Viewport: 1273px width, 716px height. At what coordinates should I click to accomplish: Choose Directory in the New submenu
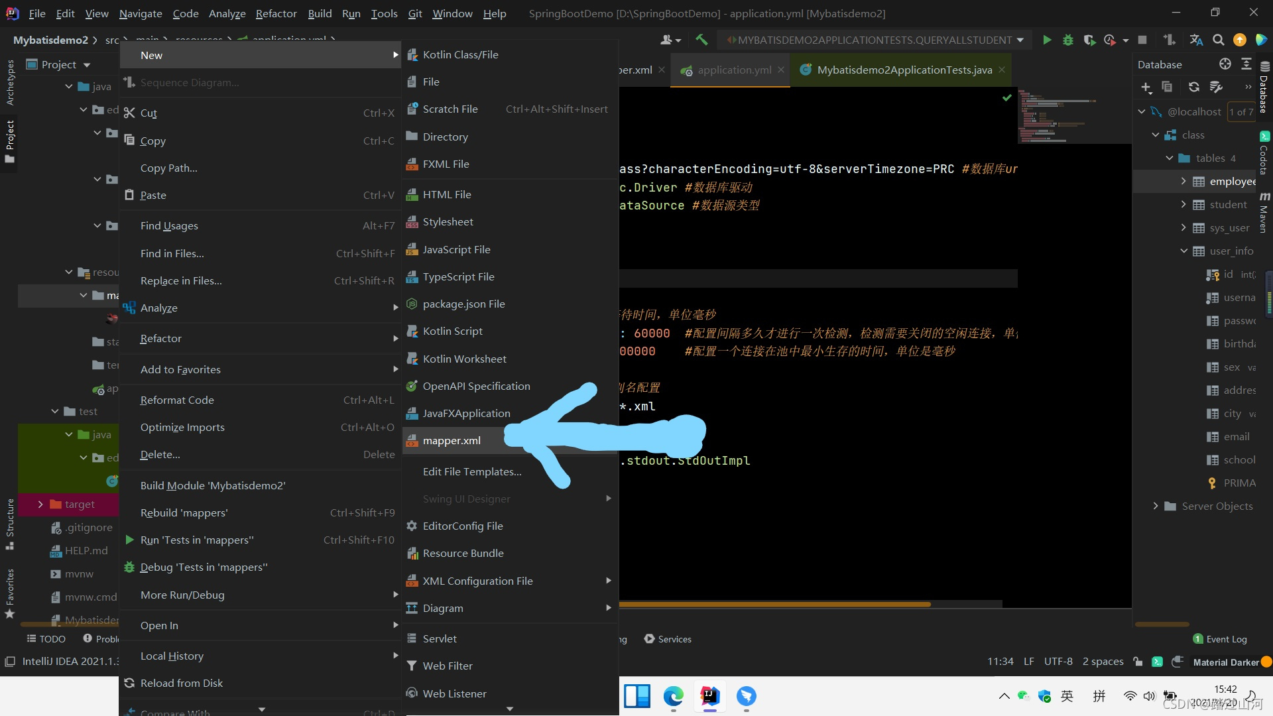click(x=510, y=137)
